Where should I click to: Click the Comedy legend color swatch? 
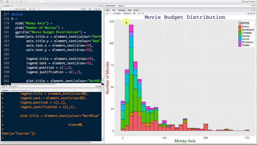[x=240, y=33]
